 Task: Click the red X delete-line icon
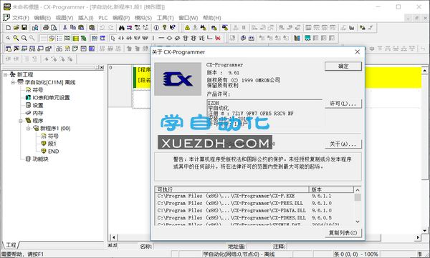coord(218,38)
